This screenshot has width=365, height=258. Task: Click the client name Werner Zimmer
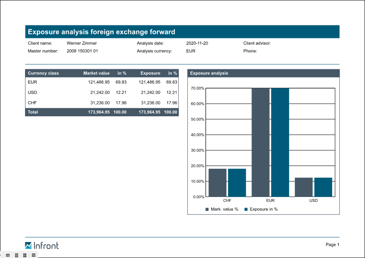82,43
